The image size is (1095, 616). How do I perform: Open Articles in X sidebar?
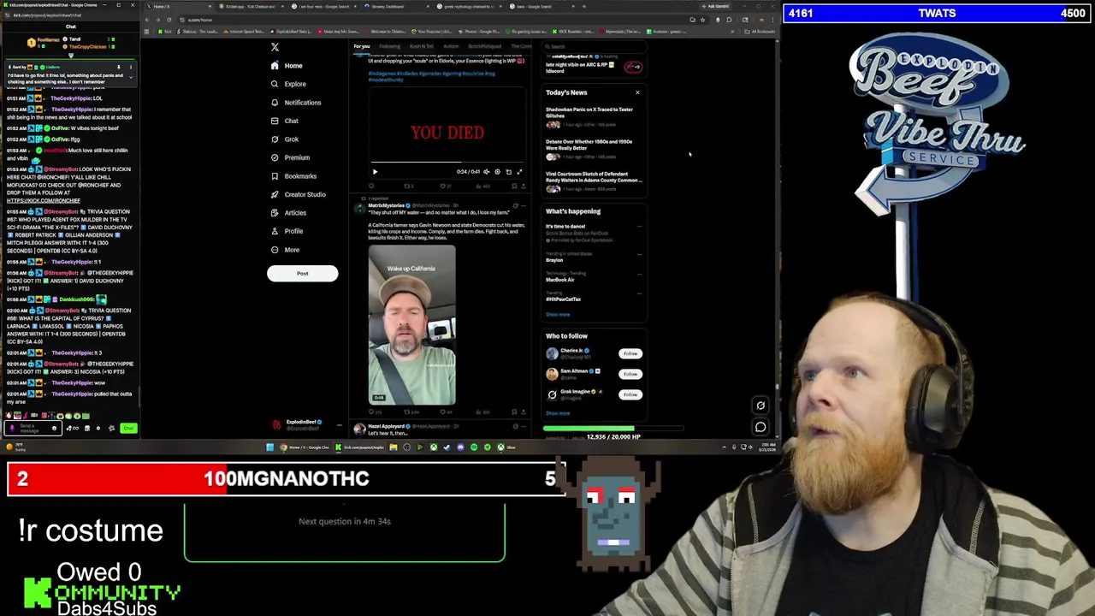coord(288,213)
